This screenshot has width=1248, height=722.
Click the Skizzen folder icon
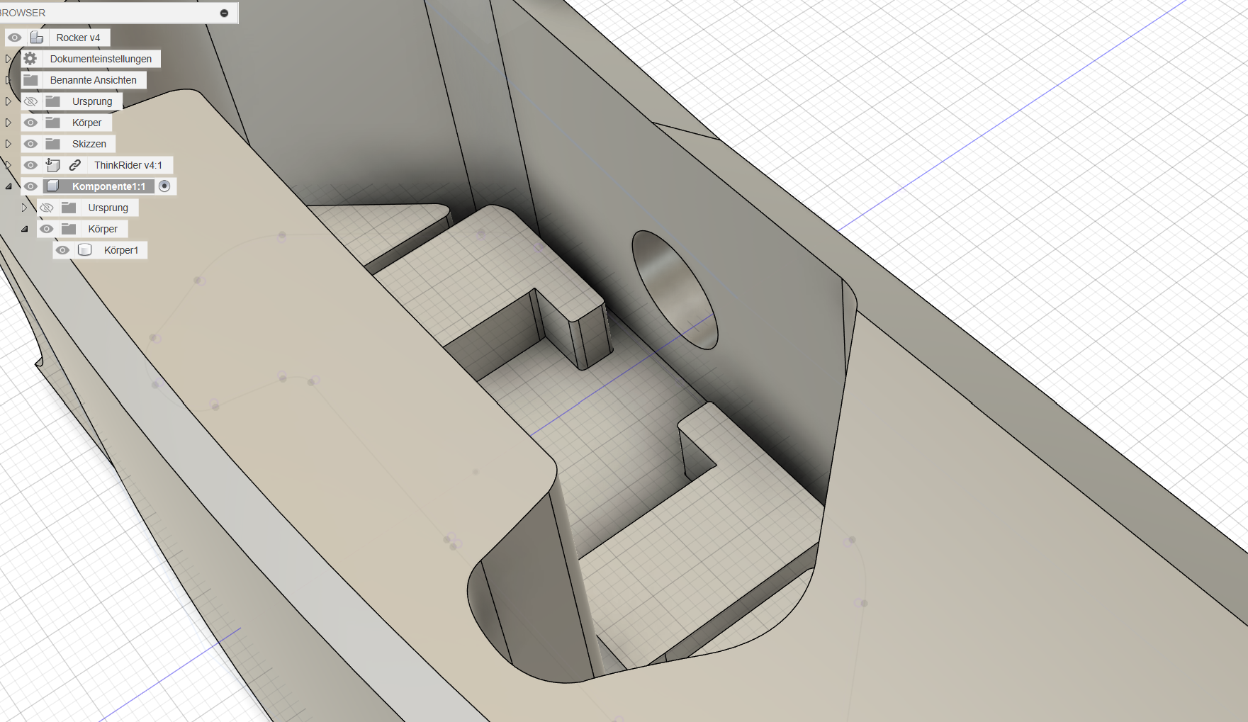[x=53, y=144]
